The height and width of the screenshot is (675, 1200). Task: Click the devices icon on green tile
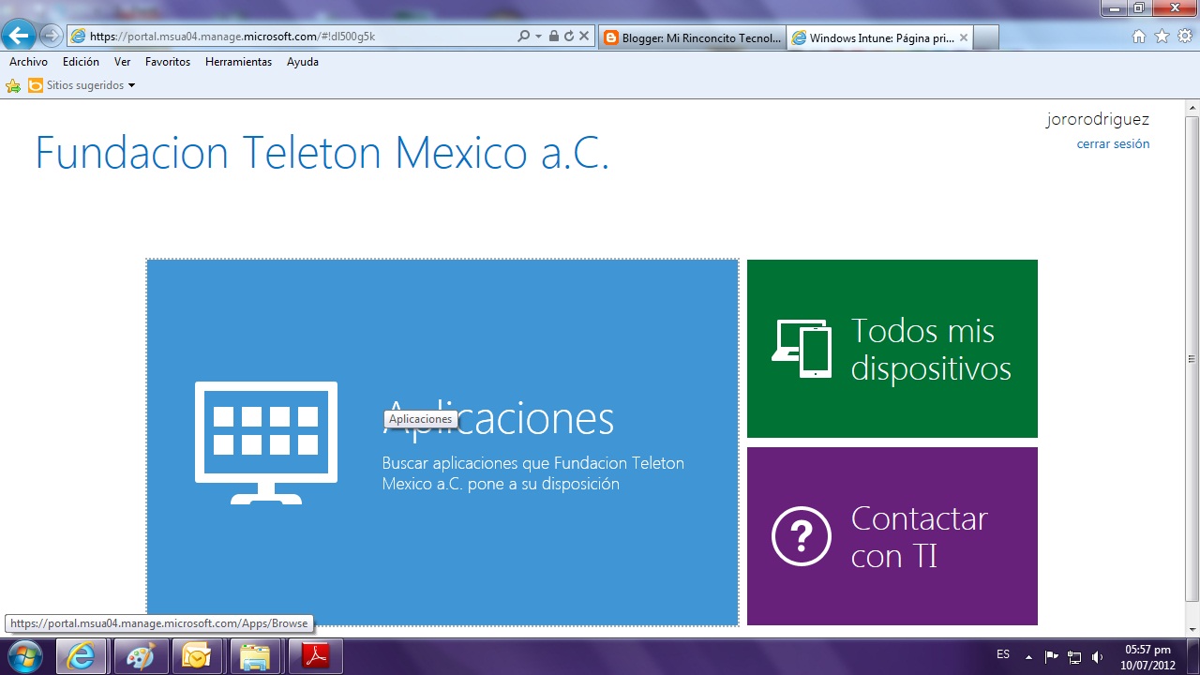pyautogui.click(x=802, y=349)
